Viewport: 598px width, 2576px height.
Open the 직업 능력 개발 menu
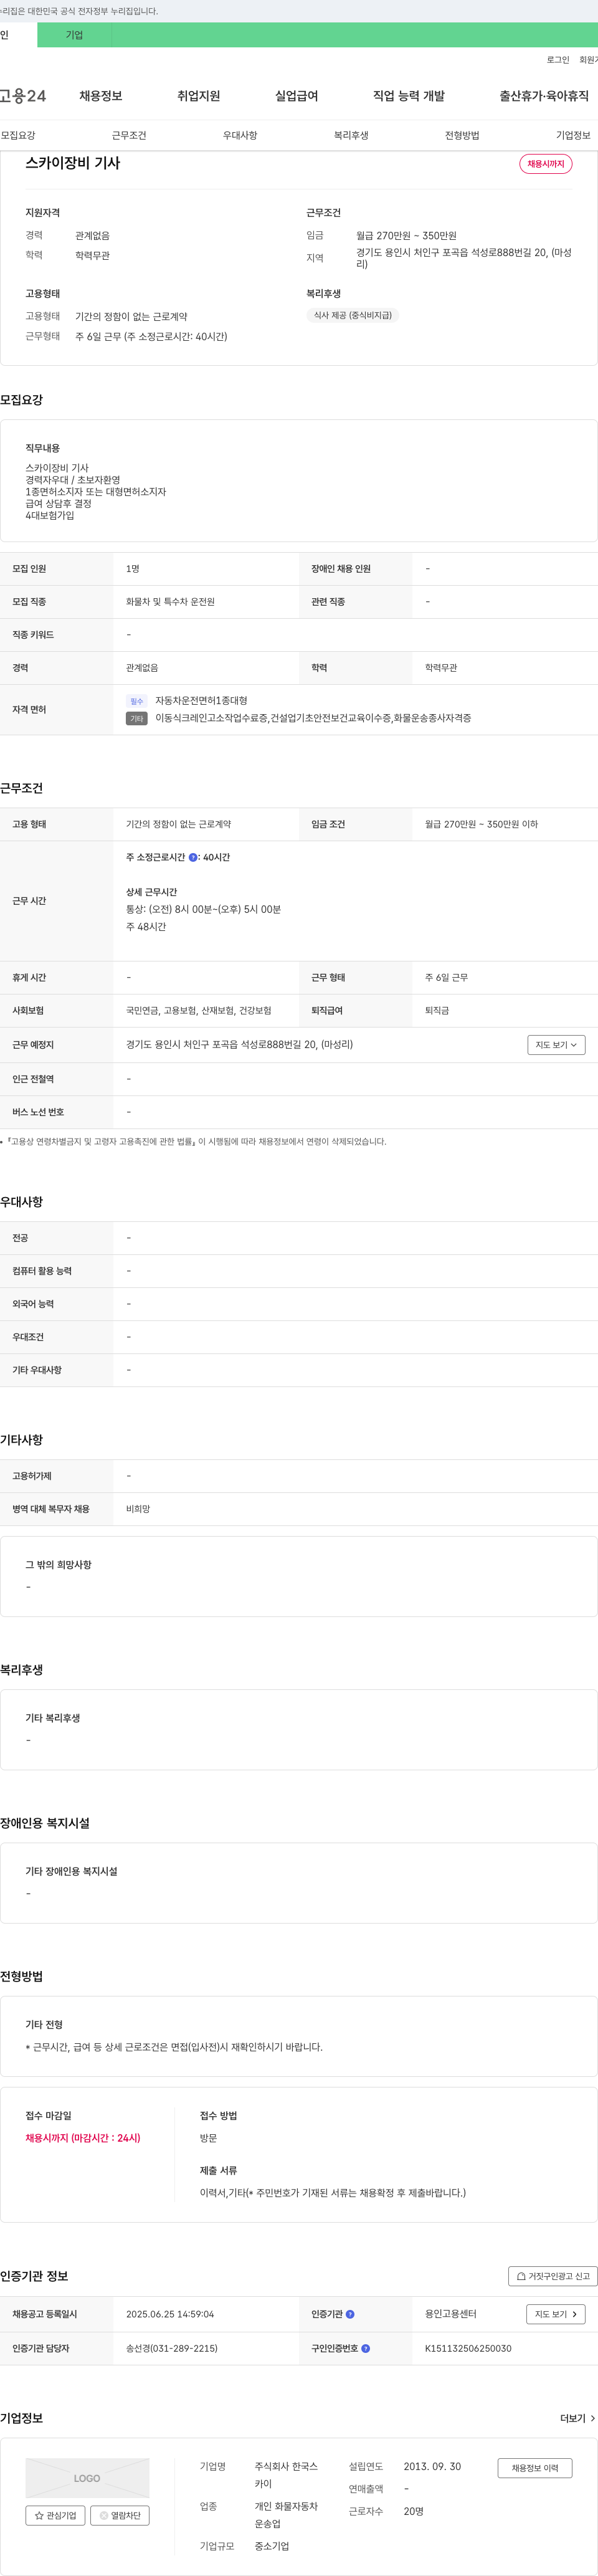point(409,96)
